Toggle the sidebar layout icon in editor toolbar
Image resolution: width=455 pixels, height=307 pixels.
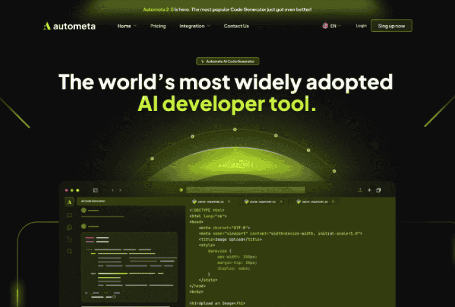[x=95, y=190]
